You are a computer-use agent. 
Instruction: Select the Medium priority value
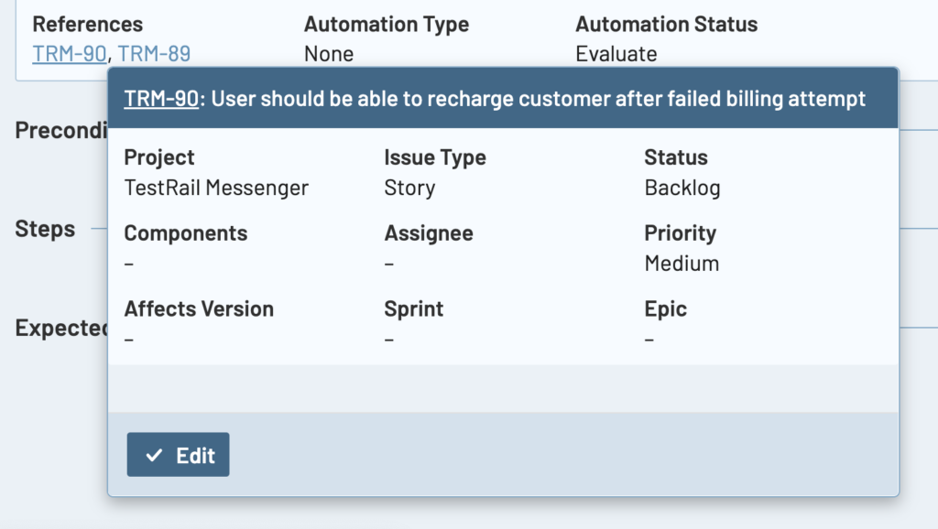(x=682, y=264)
